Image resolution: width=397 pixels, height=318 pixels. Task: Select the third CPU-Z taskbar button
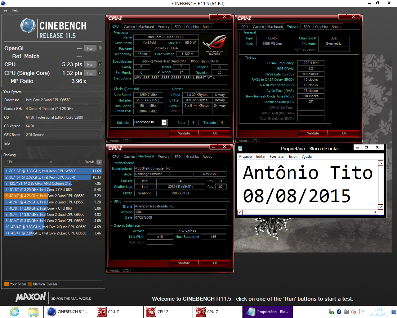218,311
